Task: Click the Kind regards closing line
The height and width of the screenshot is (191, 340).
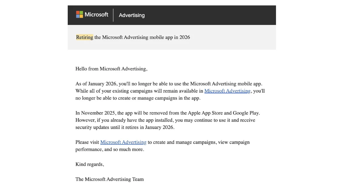Action: (x=90, y=164)
